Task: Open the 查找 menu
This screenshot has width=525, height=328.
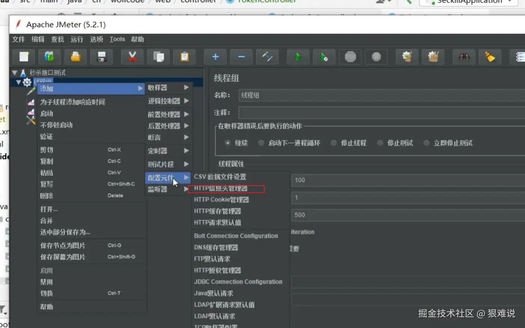Action: coord(58,39)
